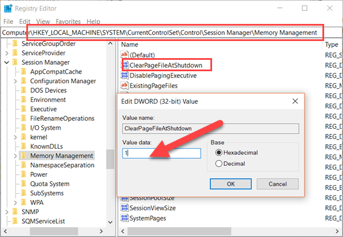Click the ClearPageFileAtShutdown value icon
343x237 pixels.
(126, 66)
